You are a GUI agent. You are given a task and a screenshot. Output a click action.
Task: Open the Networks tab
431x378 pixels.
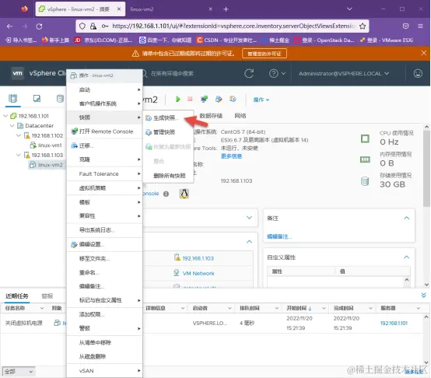(240, 116)
